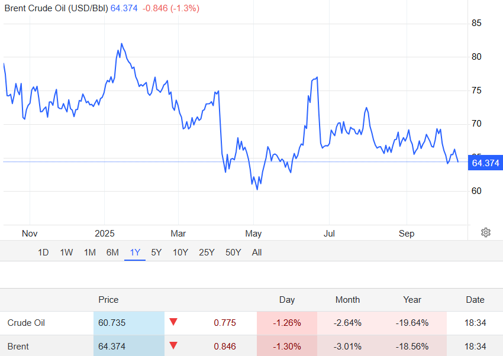Click the Price column header
503x356 pixels.
[x=108, y=300]
